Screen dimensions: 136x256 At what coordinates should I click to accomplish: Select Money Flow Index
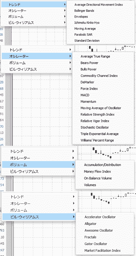(x=97, y=171)
